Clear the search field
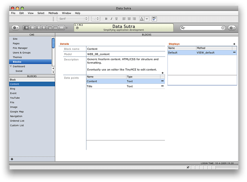Viewport: 247px width, 182px height. pyautogui.click(x=223, y=28)
